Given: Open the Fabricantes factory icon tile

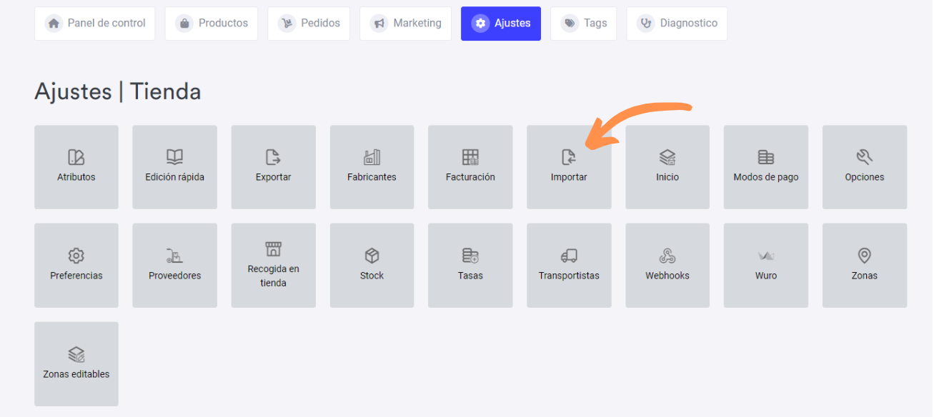Looking at the screenshot, I should [x=372, y=167].
